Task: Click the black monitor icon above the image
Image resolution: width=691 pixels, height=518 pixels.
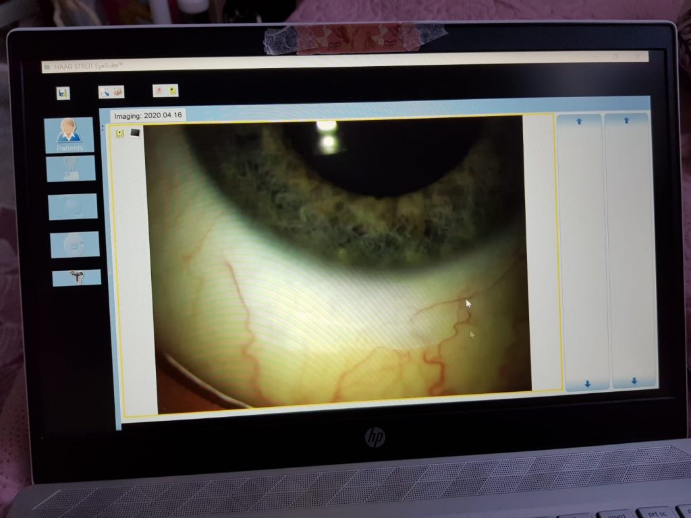Action: click(x=135, y=133)
